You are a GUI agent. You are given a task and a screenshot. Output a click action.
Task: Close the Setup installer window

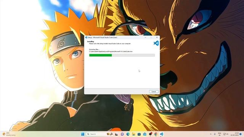[x=157, y=37]
